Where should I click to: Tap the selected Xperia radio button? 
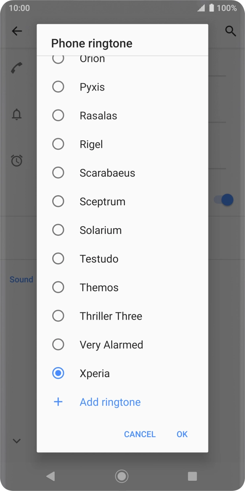58,373
